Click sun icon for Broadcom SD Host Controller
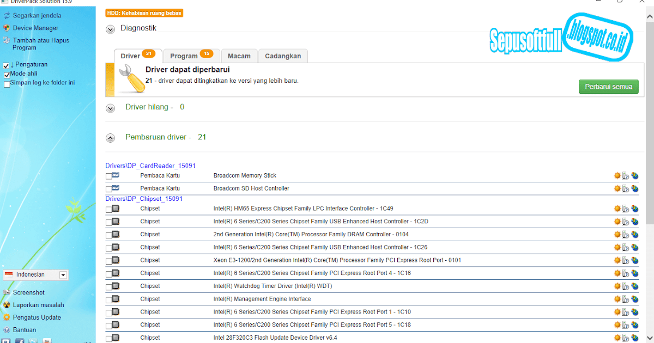This screenshot has width=654, height=343. pos(617,188)
